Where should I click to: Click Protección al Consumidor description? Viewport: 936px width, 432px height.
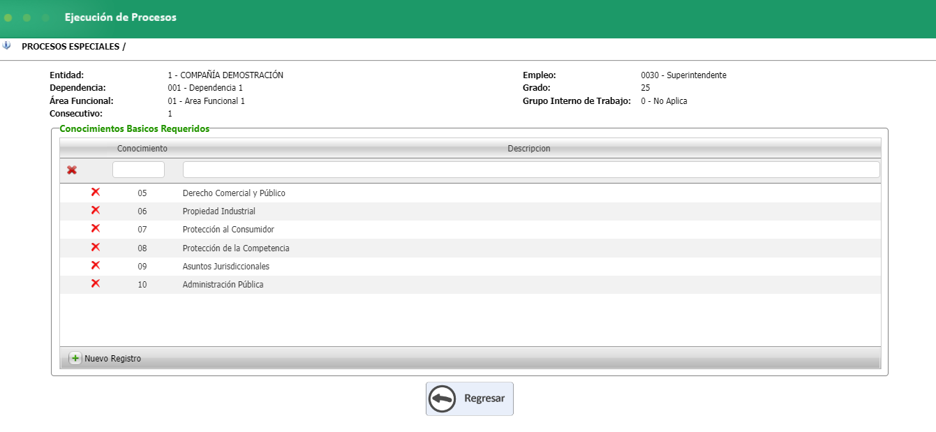point(228,230)
